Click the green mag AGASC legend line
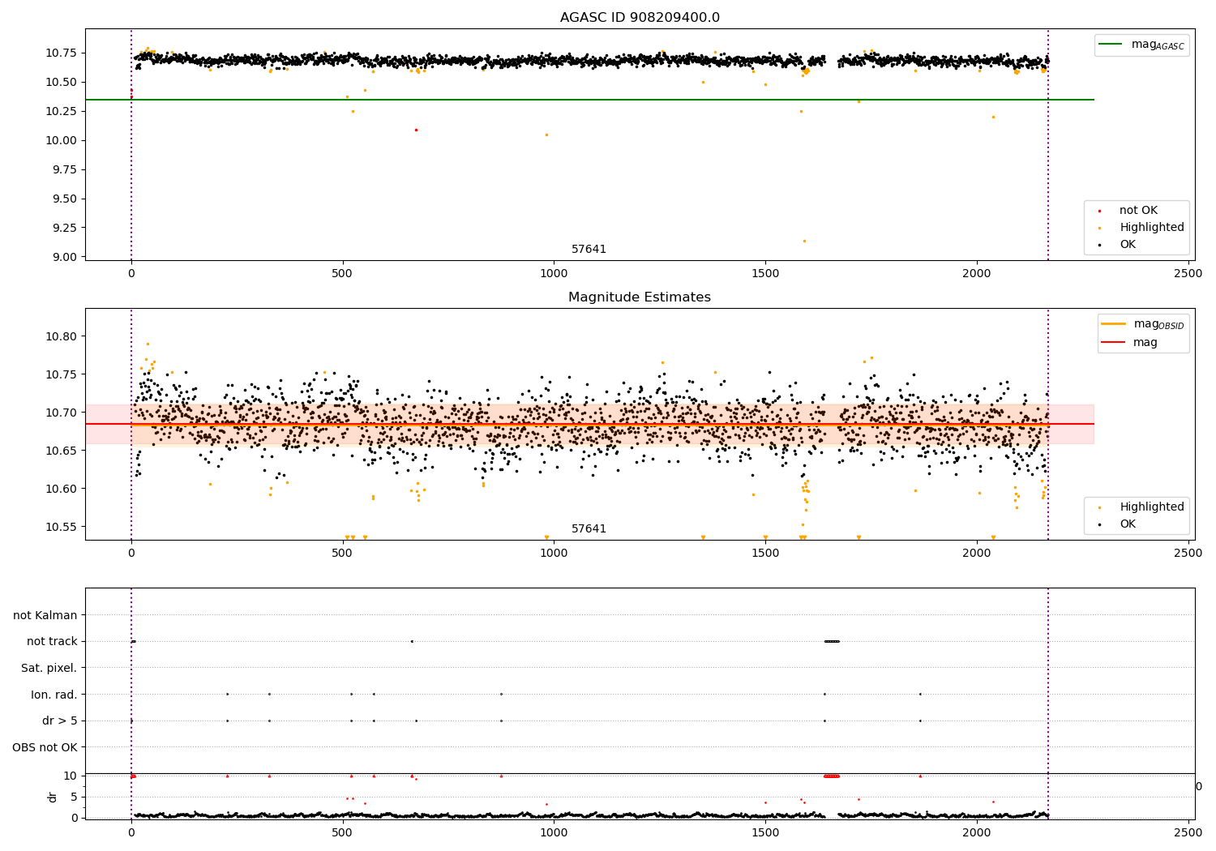 tap(1111, 45)
